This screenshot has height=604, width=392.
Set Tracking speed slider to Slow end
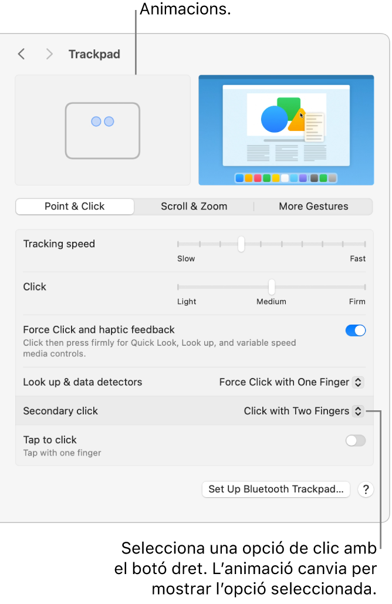(178, 244)
